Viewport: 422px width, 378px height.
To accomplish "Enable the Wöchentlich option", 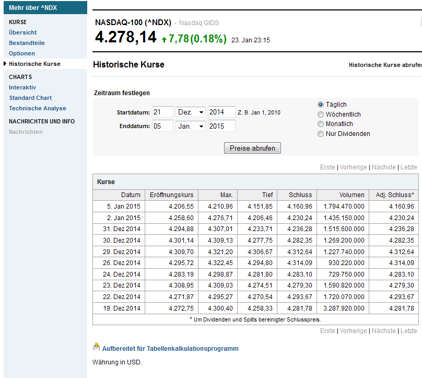I will (320, 114).
